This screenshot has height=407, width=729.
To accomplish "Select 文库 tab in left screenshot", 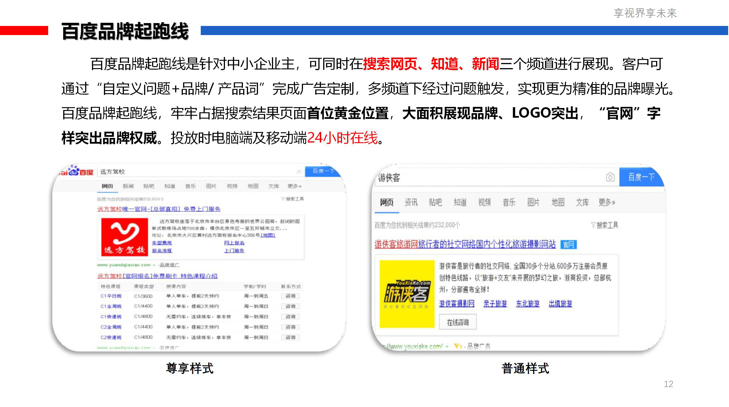I will [274, 186].
